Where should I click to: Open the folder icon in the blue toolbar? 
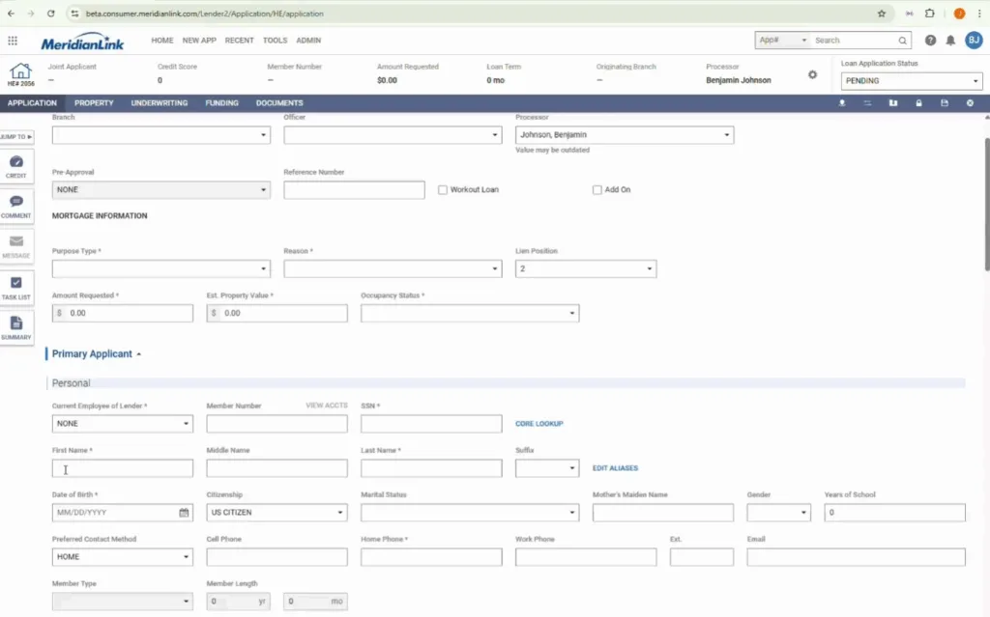[893, 103]
